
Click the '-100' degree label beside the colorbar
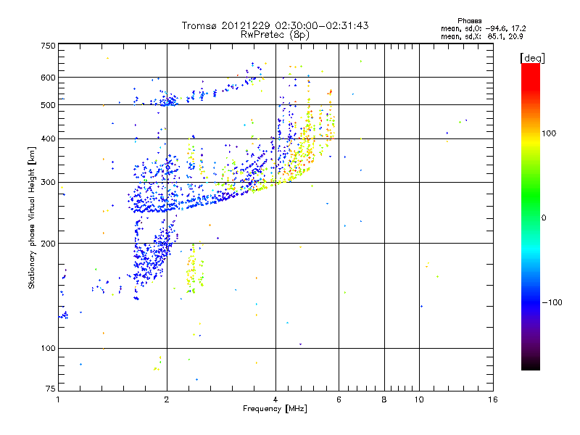[552, 302]
